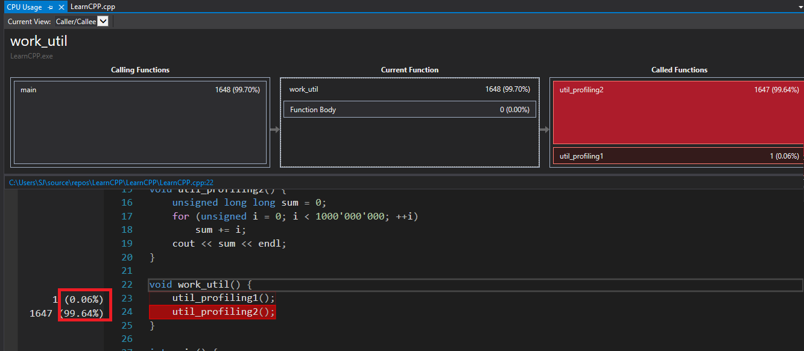Click the code line void work_util() {

(200, 284)
